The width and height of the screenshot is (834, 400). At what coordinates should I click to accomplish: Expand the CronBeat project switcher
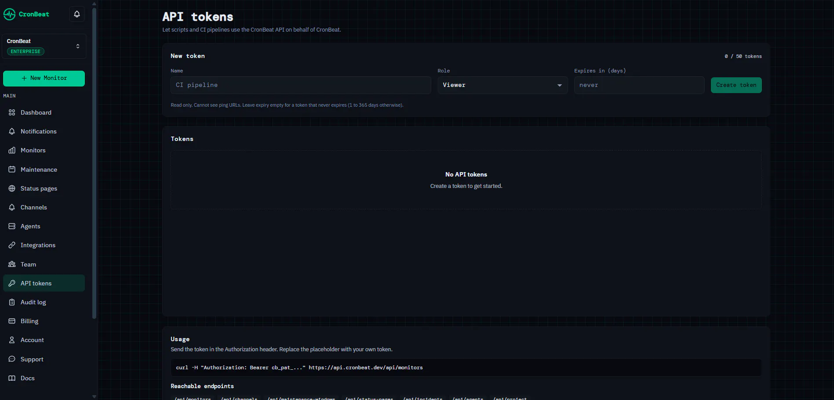point(44,46)
